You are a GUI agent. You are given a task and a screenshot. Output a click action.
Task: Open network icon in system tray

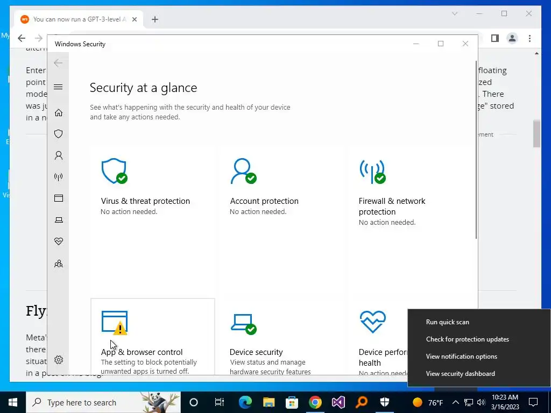469,402
